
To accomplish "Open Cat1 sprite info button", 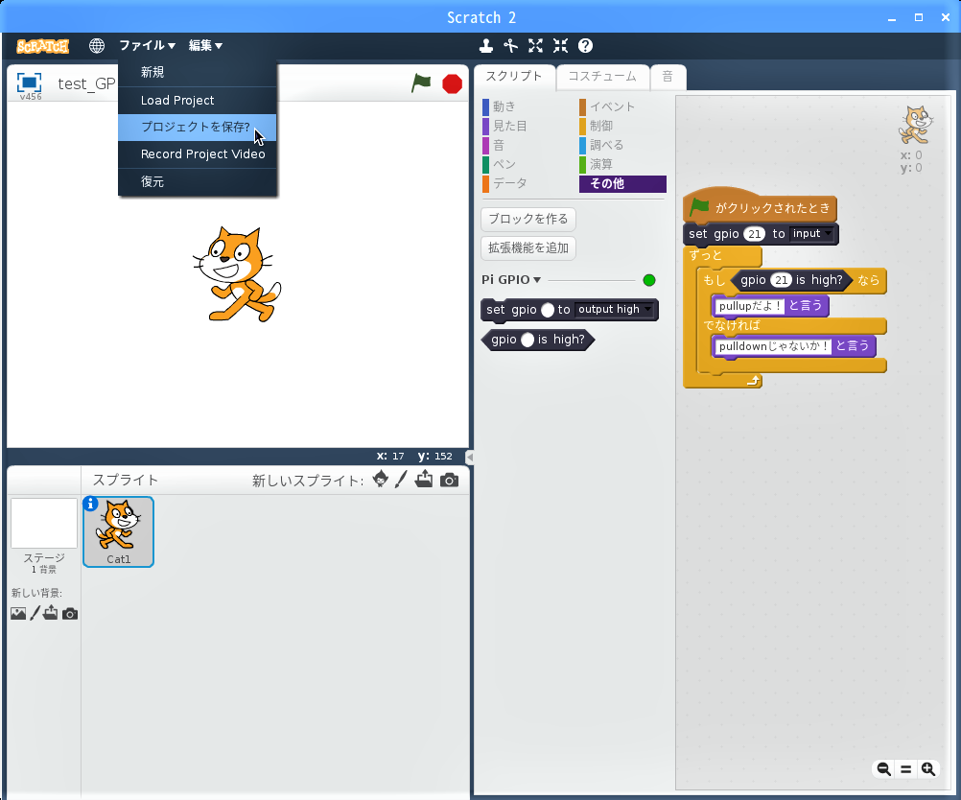I will (x=90, y=504).
